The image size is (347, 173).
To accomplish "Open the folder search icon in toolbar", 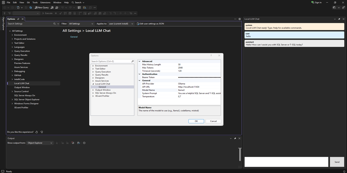I will tap(85, 8).
